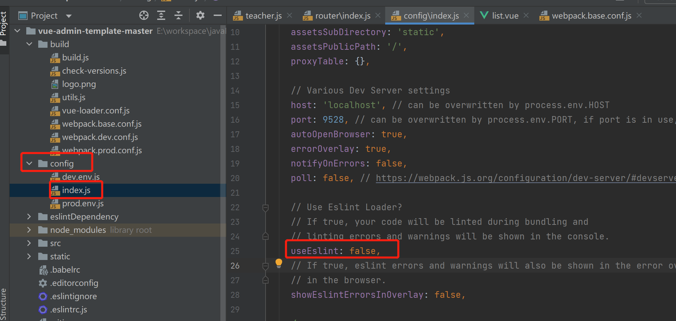
Task: Click line number 15 in gutter
Action: (235, 105)
